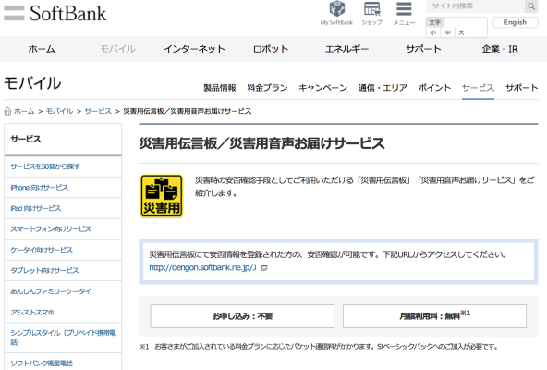Open iPhone 向けサービス sidebar link
Image resolution: width=547 pixels, height=370 pixels.
click(63, 188)
